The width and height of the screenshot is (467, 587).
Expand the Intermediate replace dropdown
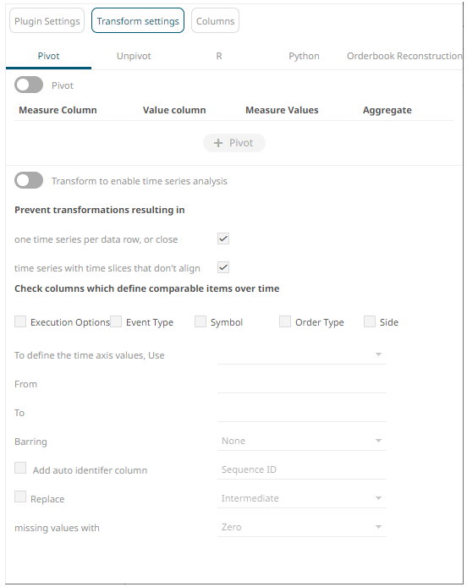pos(302,499)
